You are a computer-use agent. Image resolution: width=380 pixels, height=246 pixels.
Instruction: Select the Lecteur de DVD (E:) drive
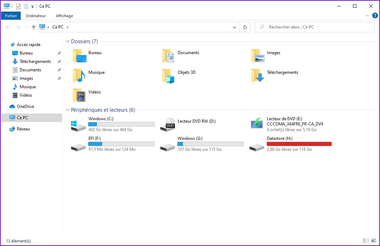(257, 124)
